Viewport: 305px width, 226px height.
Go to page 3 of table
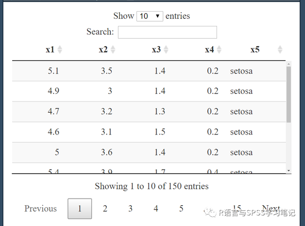point(130,209)
